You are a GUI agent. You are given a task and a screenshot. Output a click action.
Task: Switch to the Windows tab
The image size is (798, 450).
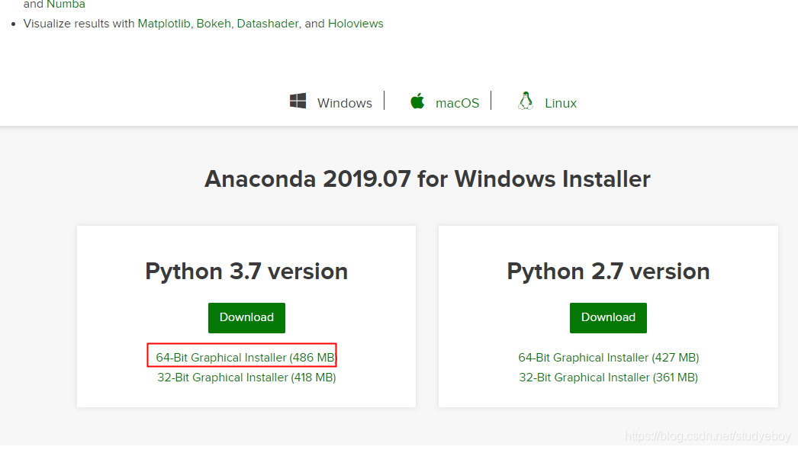(x=345, y=103)
